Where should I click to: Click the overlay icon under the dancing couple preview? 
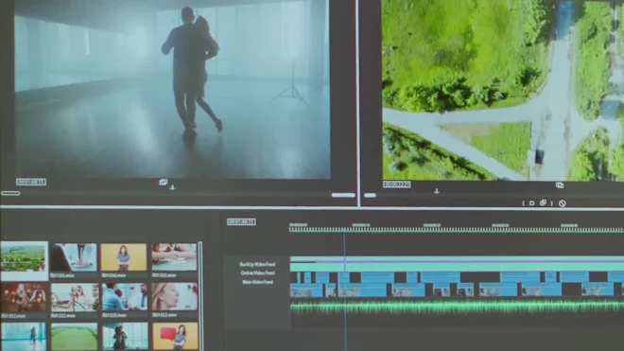(x=164, y=182)
